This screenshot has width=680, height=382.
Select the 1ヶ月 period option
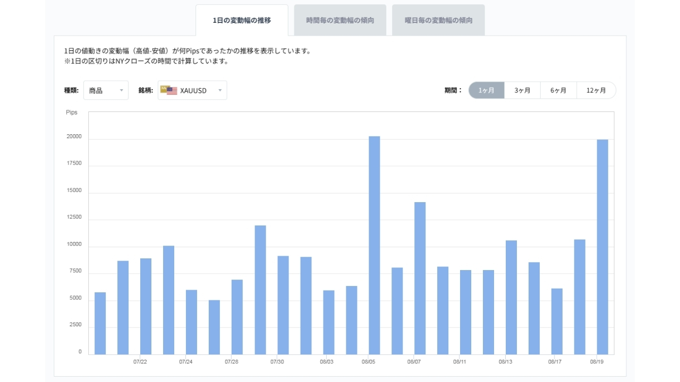(x=487, y=90)
